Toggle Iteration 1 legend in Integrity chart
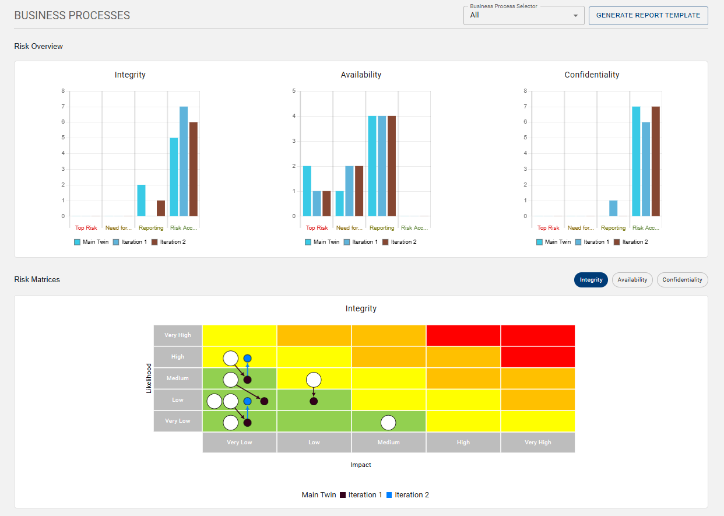The image size is (724, 516). pos(129,242)
